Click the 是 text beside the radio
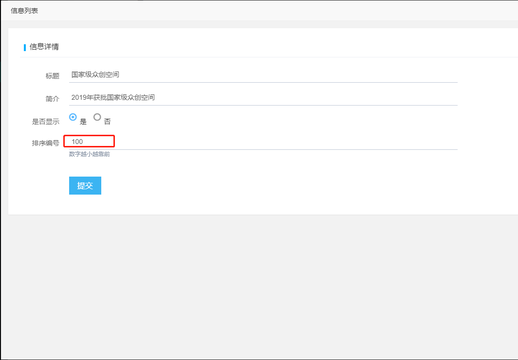518x360 pixels. tap(83, 122)
